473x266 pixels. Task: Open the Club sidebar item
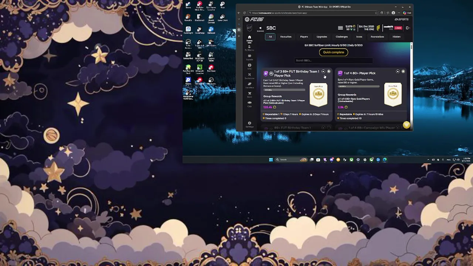tap(249, 104)
